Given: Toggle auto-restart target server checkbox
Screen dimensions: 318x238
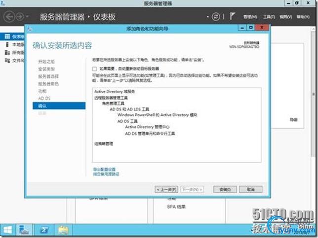Looking at the screenshot, I should pos(94,69).
